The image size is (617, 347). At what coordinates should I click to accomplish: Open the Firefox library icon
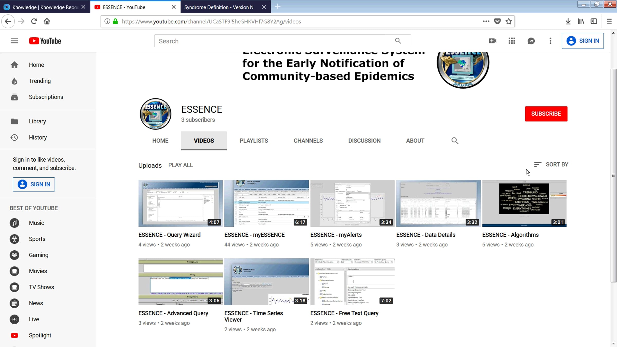(581, 21)
